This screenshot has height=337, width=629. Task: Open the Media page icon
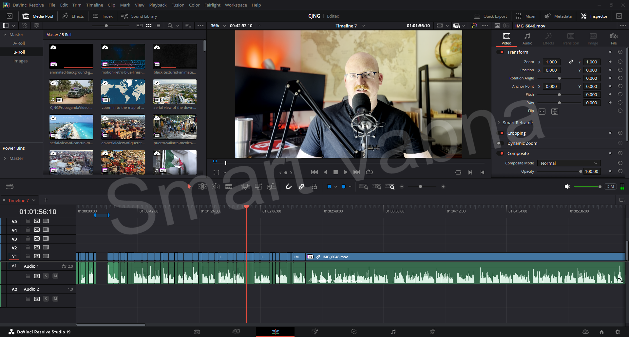197,332
